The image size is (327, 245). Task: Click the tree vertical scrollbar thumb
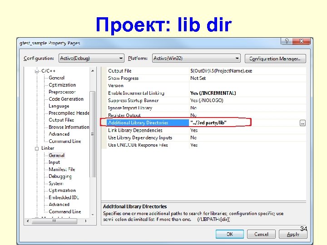[x=93, y=134]
